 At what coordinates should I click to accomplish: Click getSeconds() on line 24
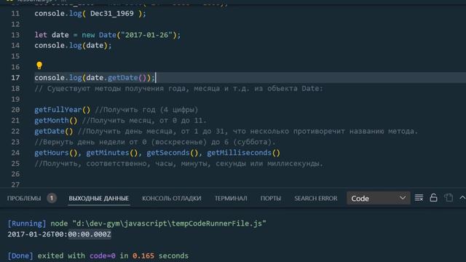point(172,153)
